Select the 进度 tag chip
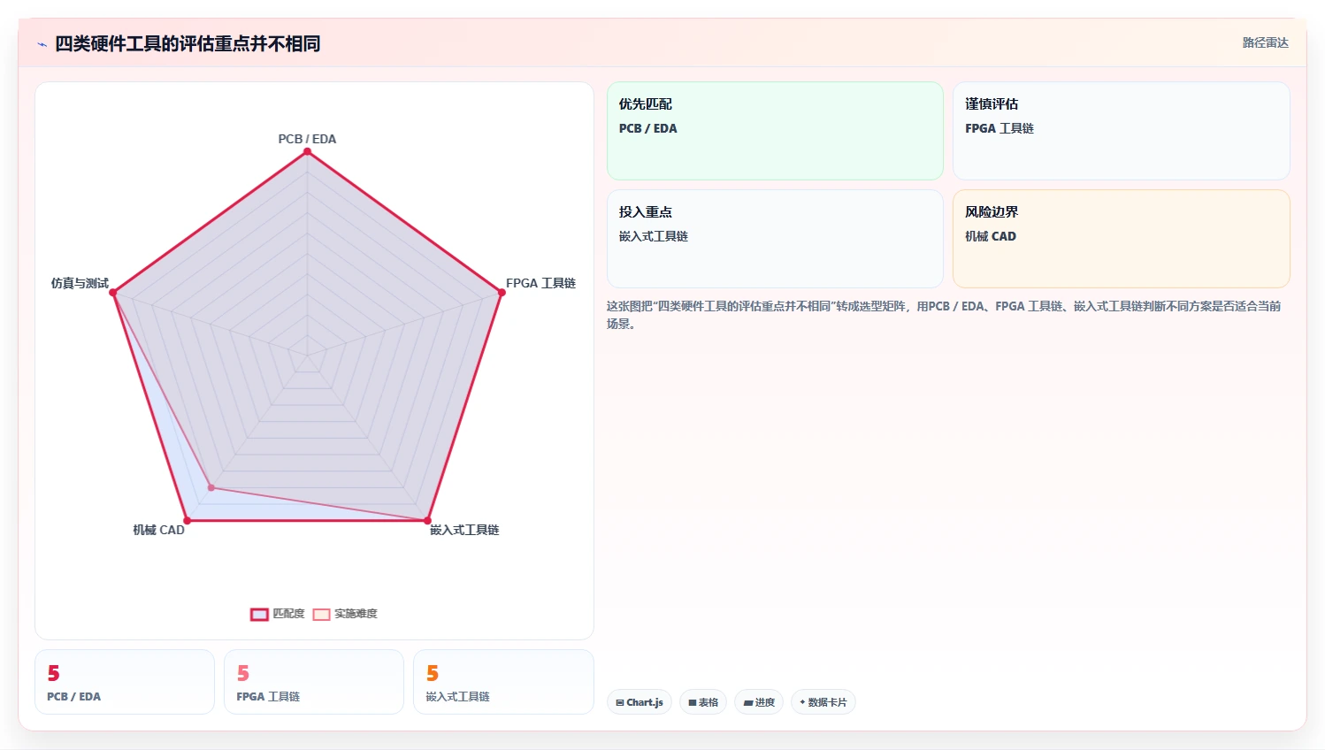1325x750 pixels. [759, 702]
